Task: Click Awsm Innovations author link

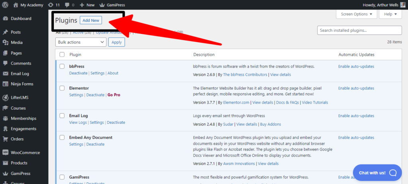Action: (x=239, y=164)
